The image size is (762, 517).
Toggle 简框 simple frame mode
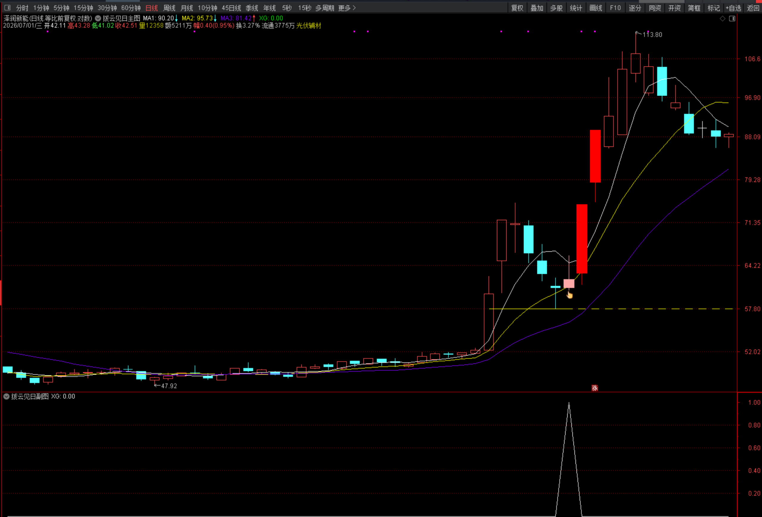click(694, 8)
